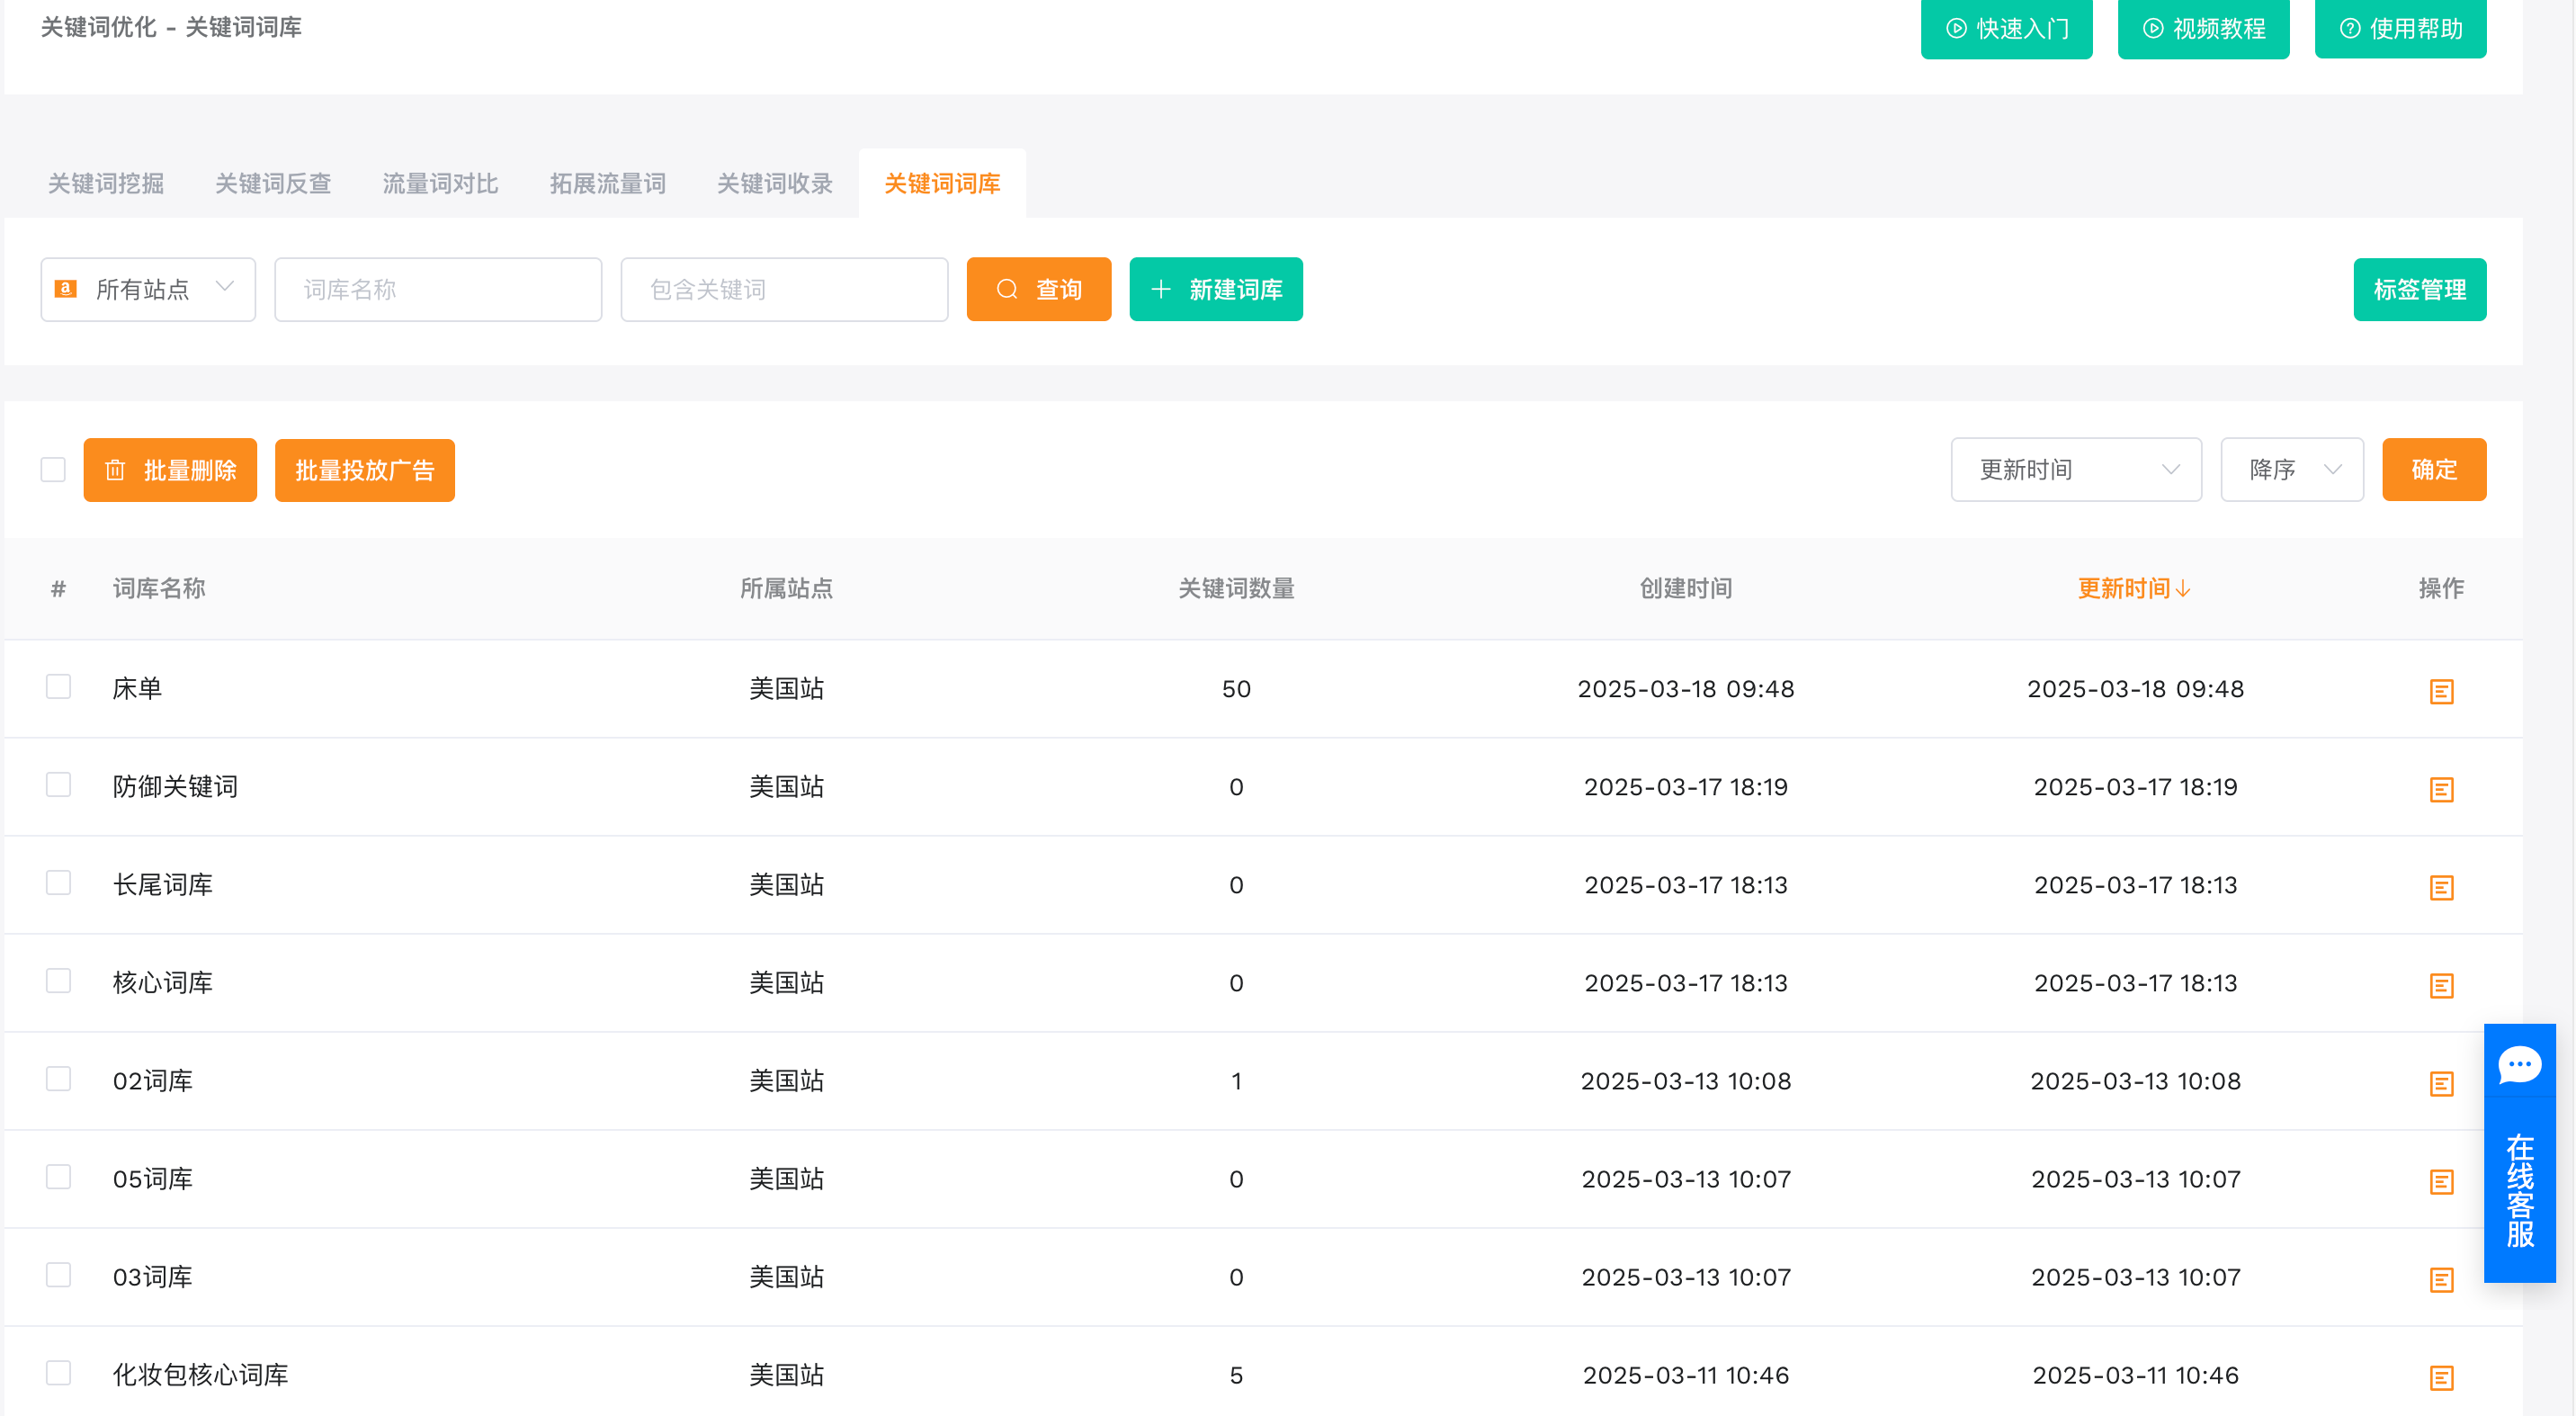The width and height of the screenshot is (2576, 1416).
Task: Toggle the select-all checkbox above the table
Action: pos(52,469)
